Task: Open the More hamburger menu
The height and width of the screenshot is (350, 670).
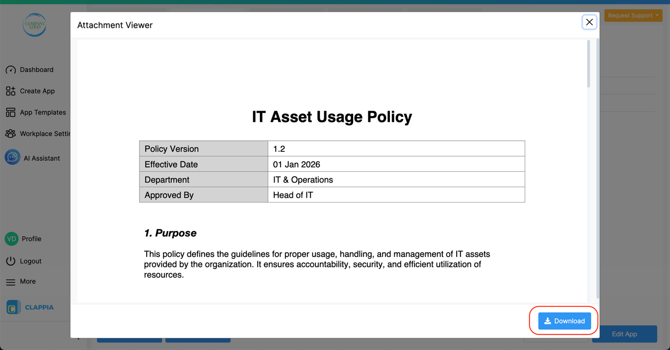Action: (x=10, y=282)
